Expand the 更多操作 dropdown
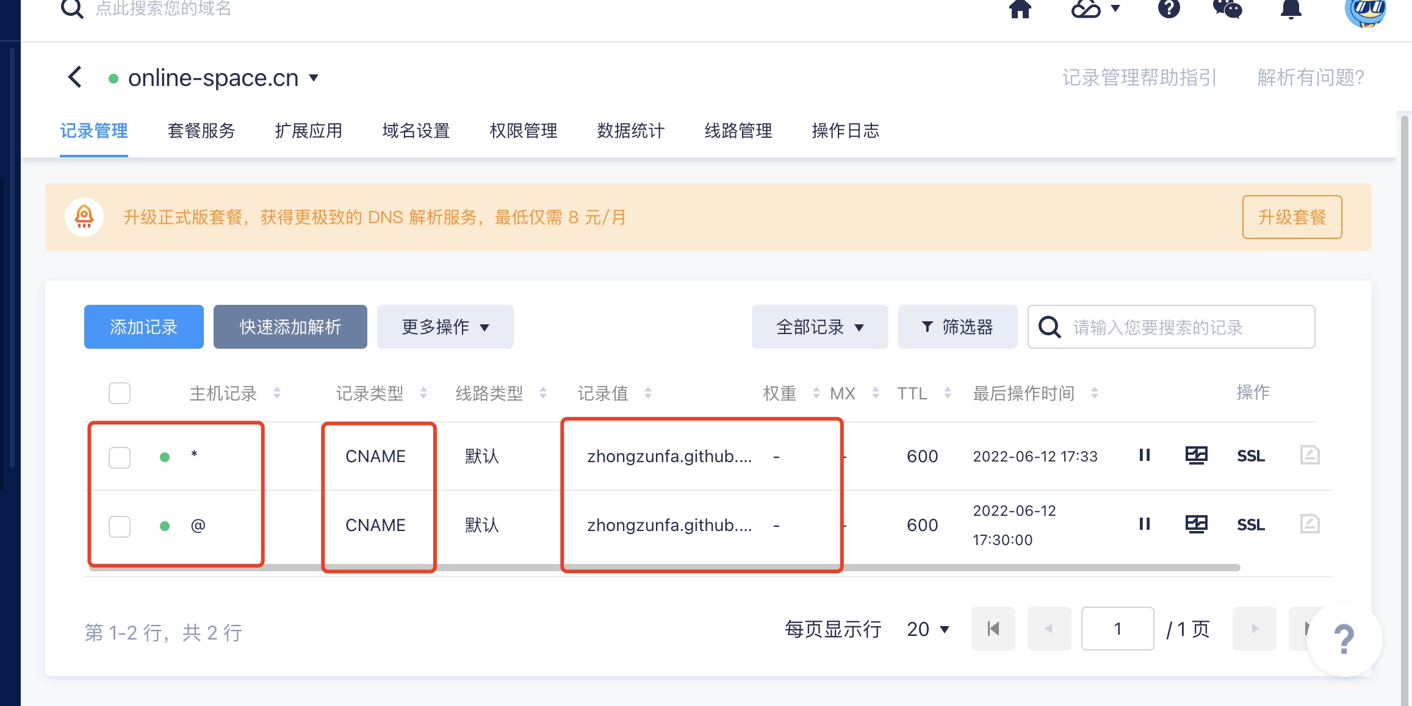The image size is (1412, 706). [445, 327]
